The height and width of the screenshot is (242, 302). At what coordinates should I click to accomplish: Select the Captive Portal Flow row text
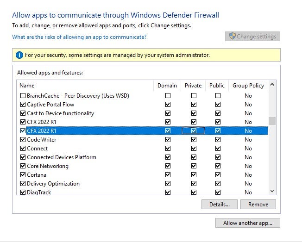[x=50, y=105]
